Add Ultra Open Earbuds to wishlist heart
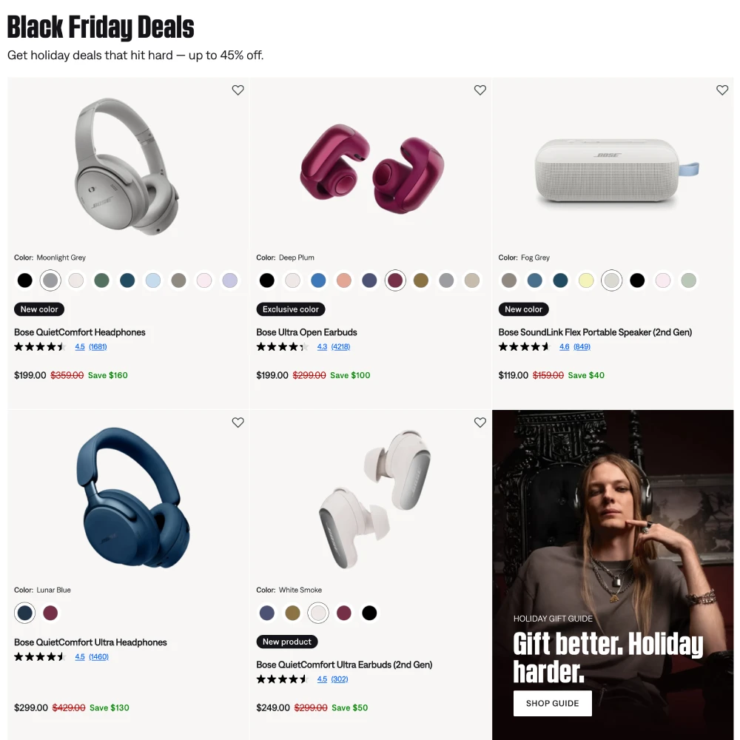 pyautogui.click(x=480, y=90)
